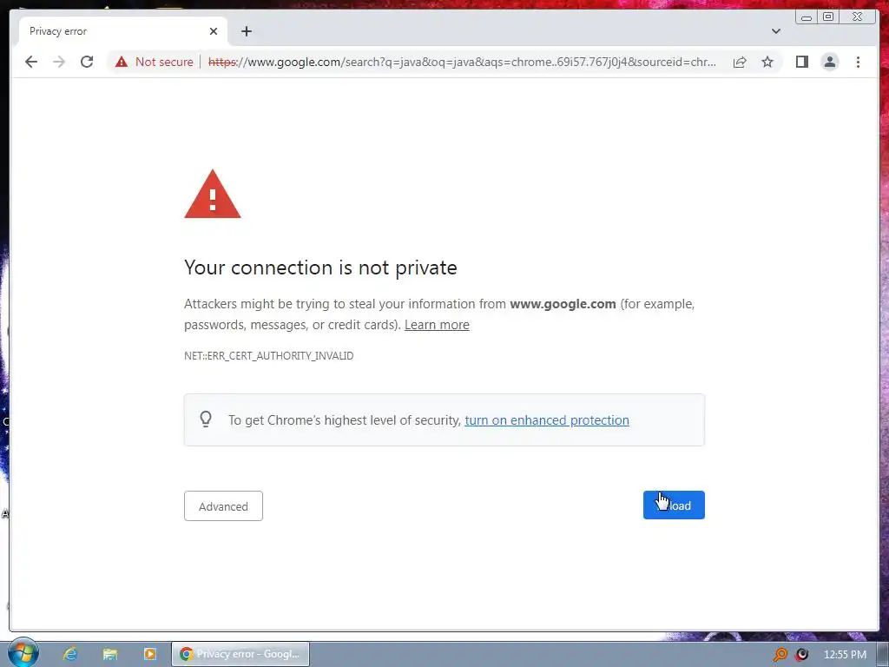Click the forward navigation arrow

pos(59,62)
